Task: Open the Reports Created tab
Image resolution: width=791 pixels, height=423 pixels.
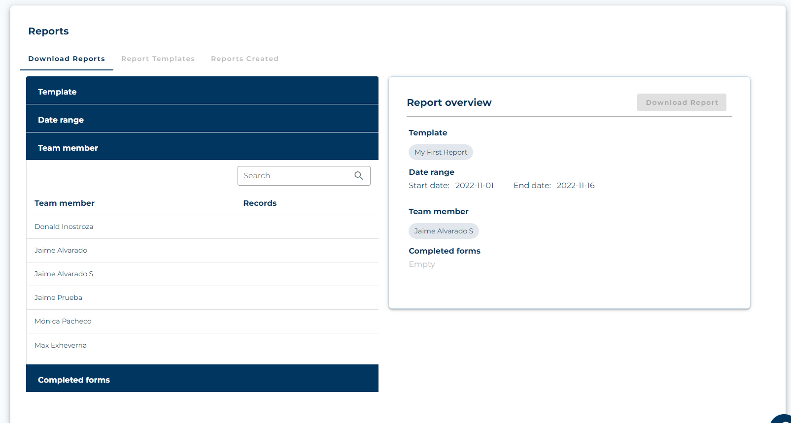Action: tap(244, 59)
